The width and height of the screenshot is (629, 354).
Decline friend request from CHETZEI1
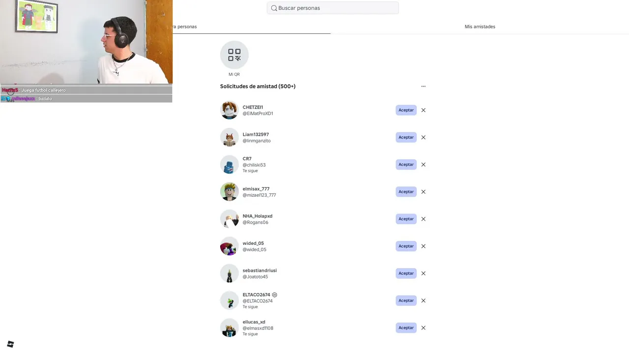pos(423,110)
